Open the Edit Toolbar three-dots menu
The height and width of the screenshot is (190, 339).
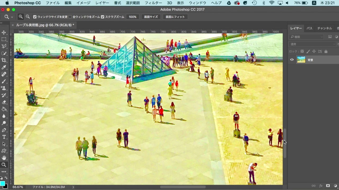[4, 172]
